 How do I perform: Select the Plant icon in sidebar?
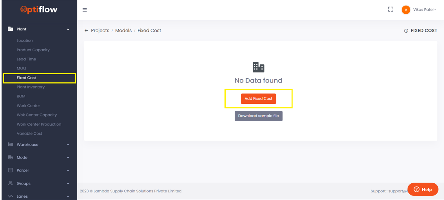(x=10, y=29)
